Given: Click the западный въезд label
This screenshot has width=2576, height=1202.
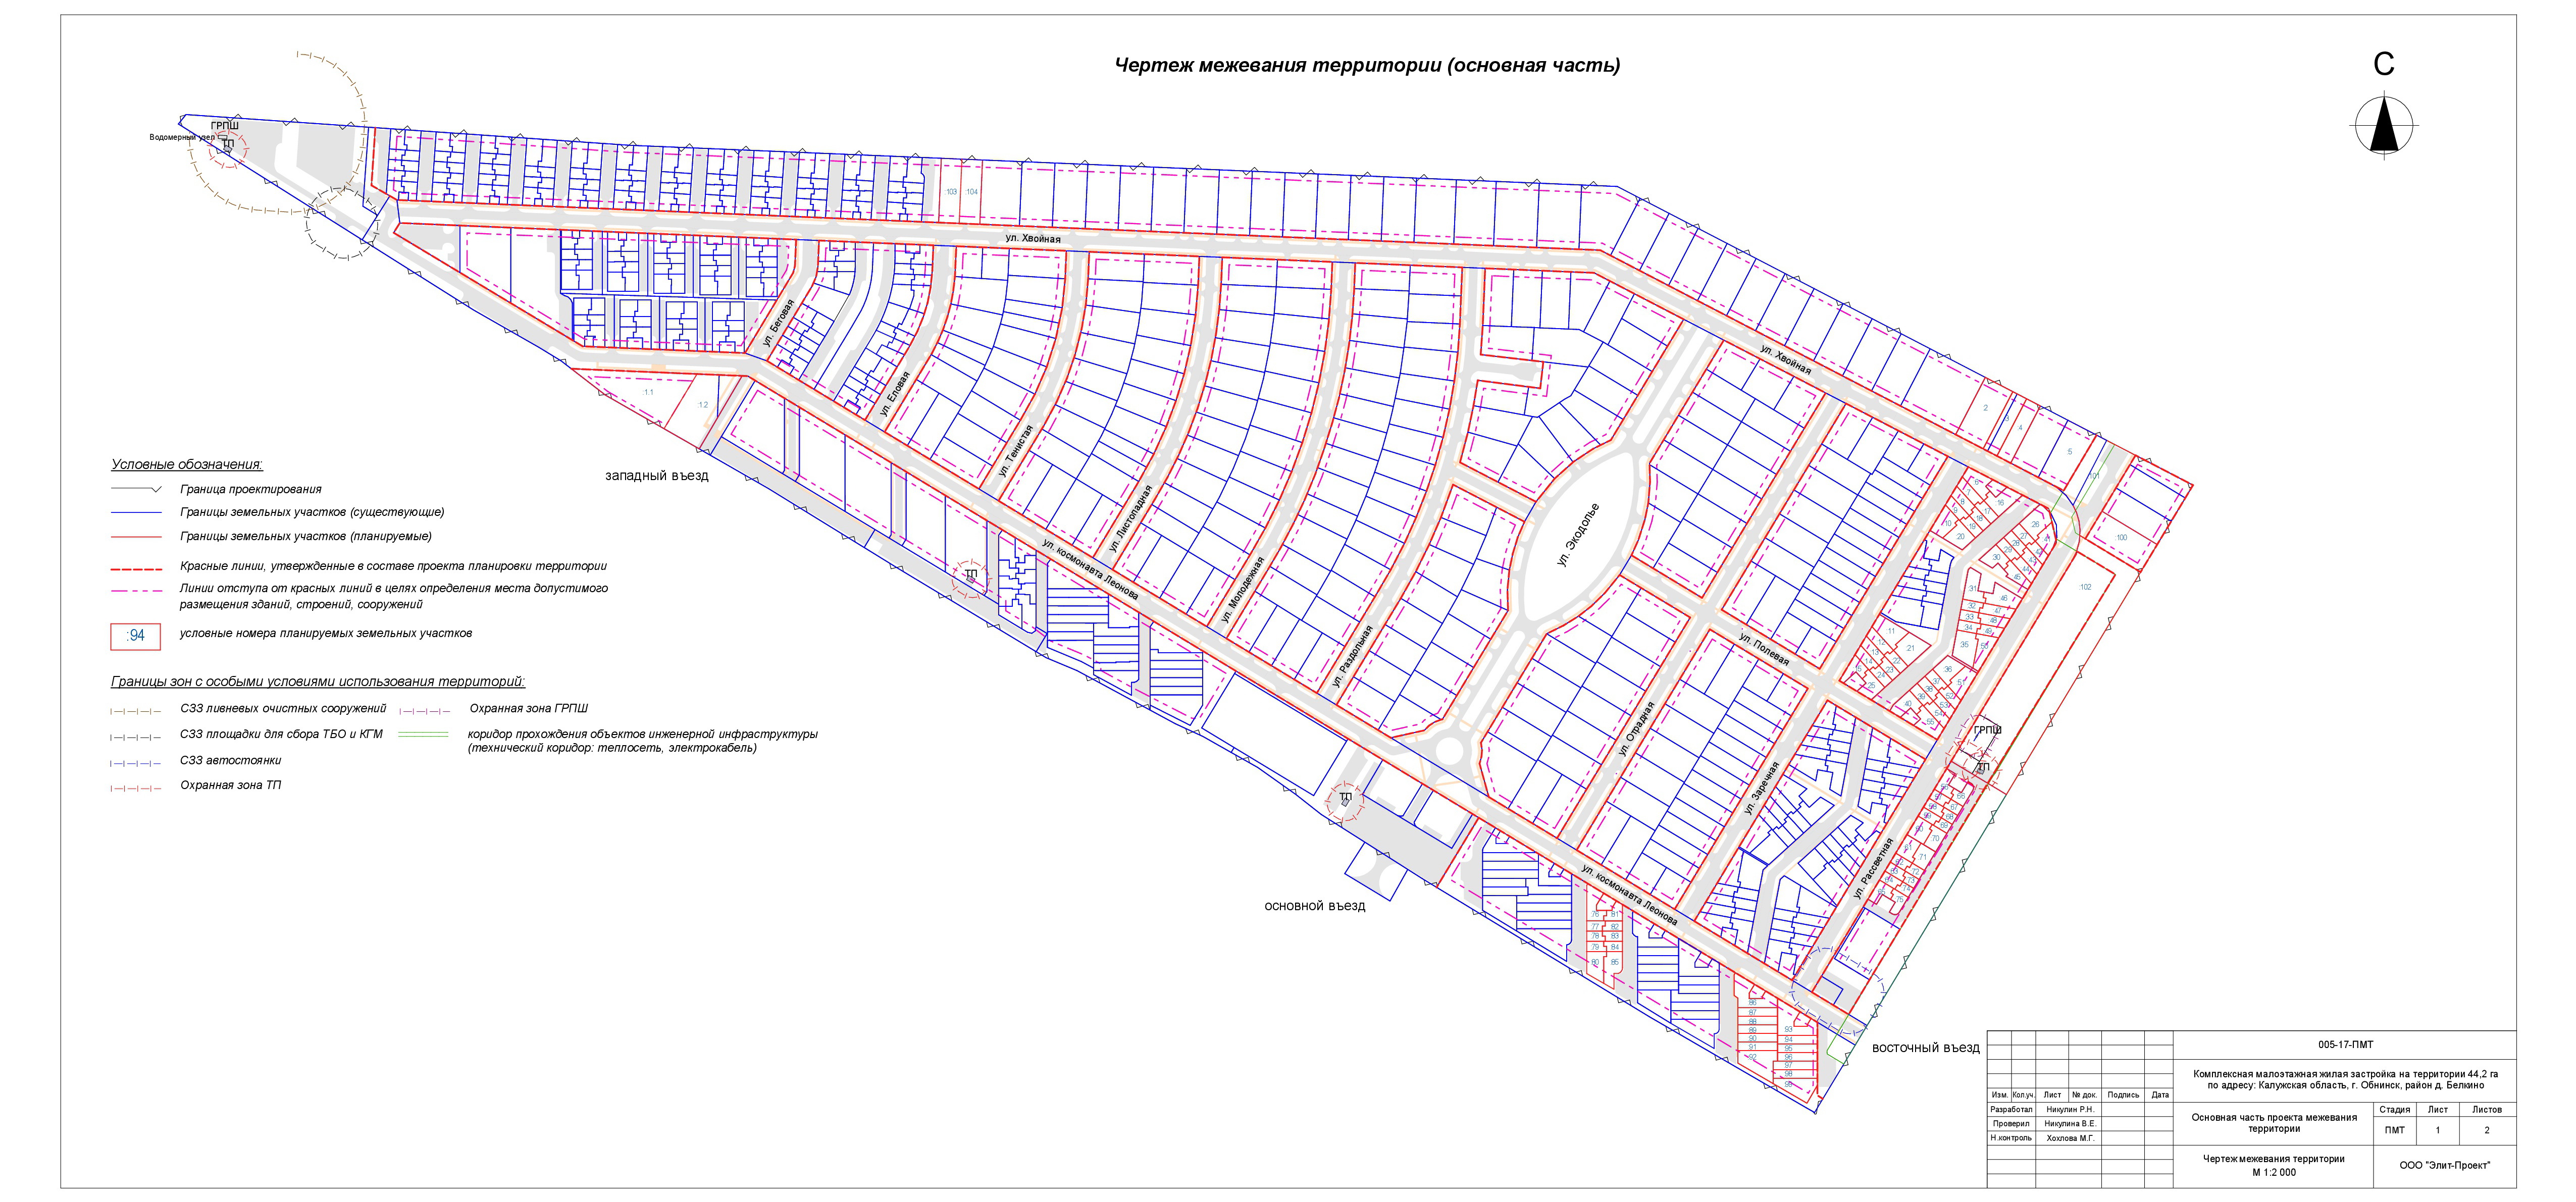Looking at the screenshot, I should (656, 476).
